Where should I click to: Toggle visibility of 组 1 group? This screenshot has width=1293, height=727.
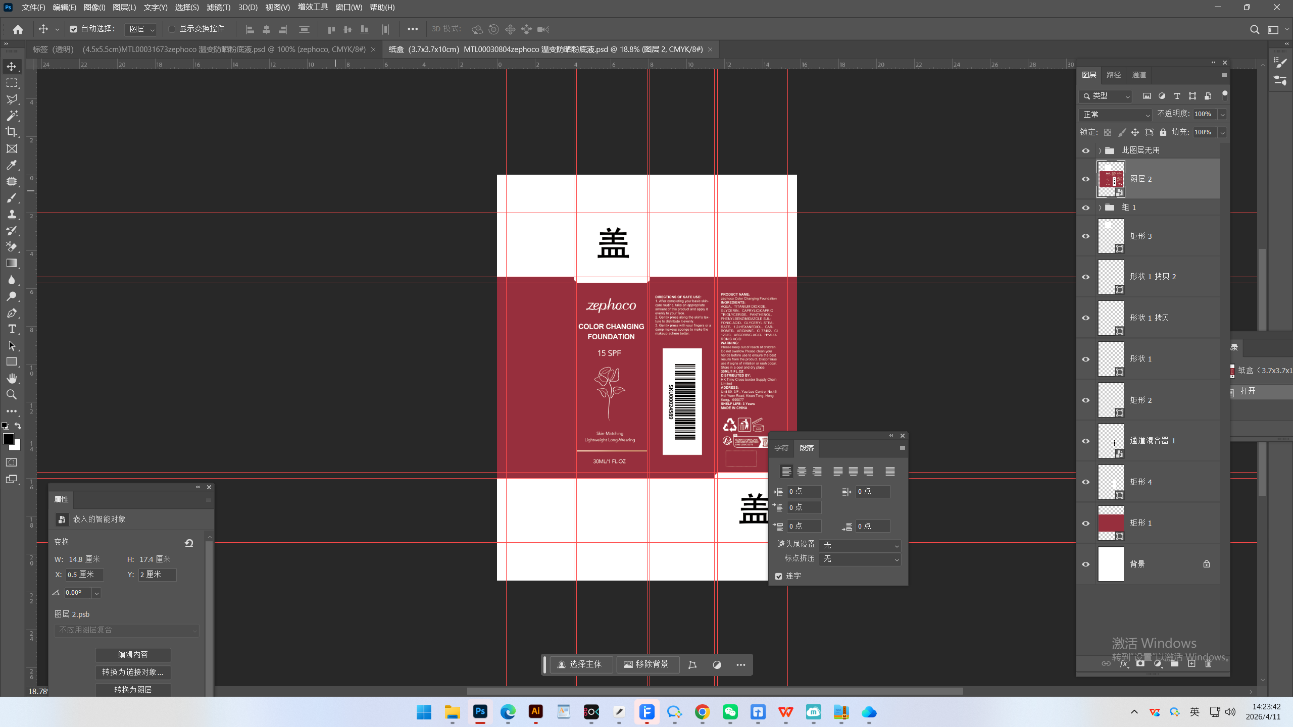pos(1085,208)
